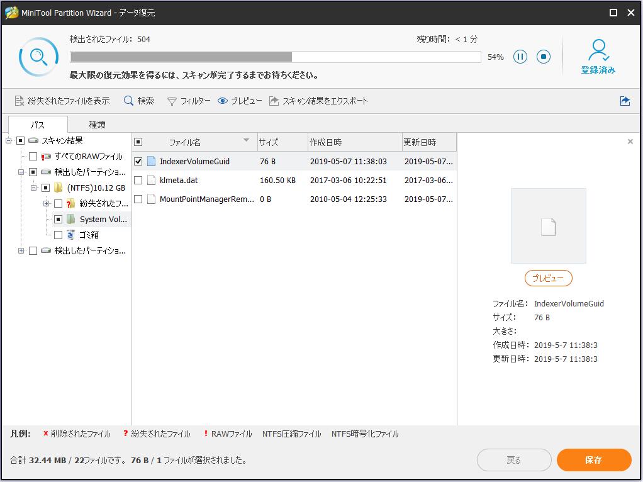Collapse the スキャン結果 tree root
The image size is (643, 482).
click(x=9, y=141)
